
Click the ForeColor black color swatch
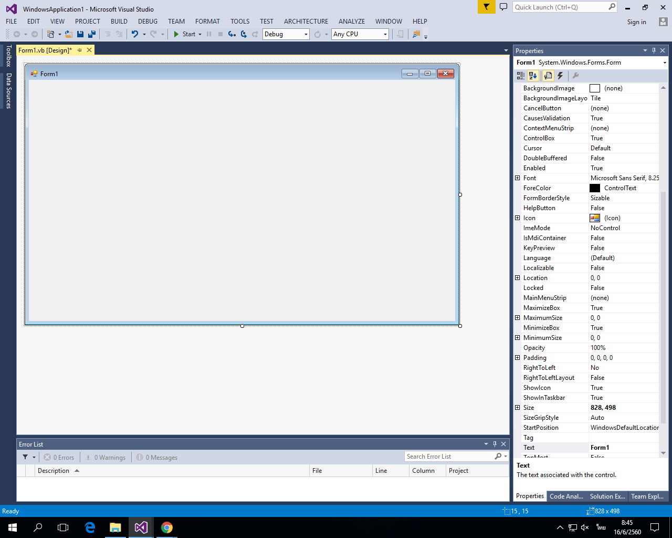point(595,188)
